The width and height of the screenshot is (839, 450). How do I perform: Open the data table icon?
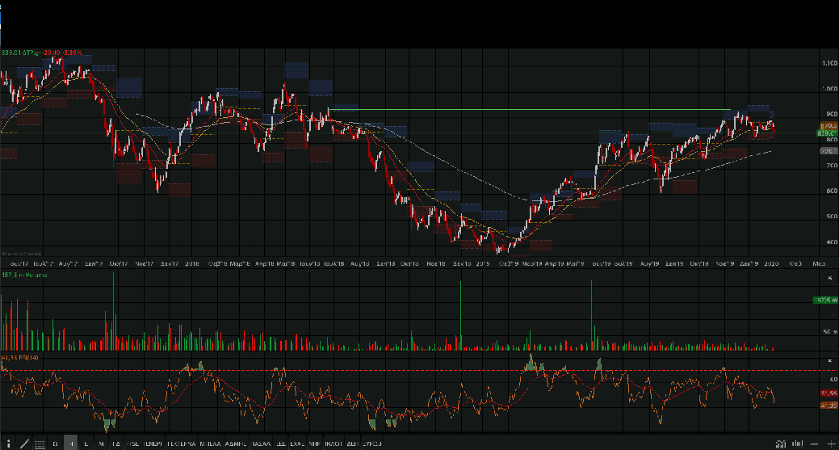[40, 444]
